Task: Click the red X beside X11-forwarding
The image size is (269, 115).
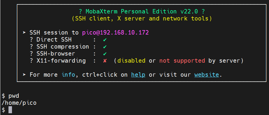Action: click(x=105, y=61)
